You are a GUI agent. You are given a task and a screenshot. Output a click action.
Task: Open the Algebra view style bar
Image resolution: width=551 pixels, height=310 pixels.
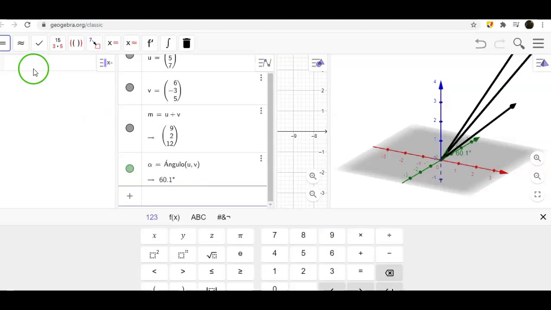click(265, 63)
